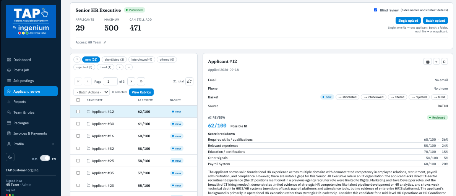
Task: Click the Published status badge
Action: (134, 10)
